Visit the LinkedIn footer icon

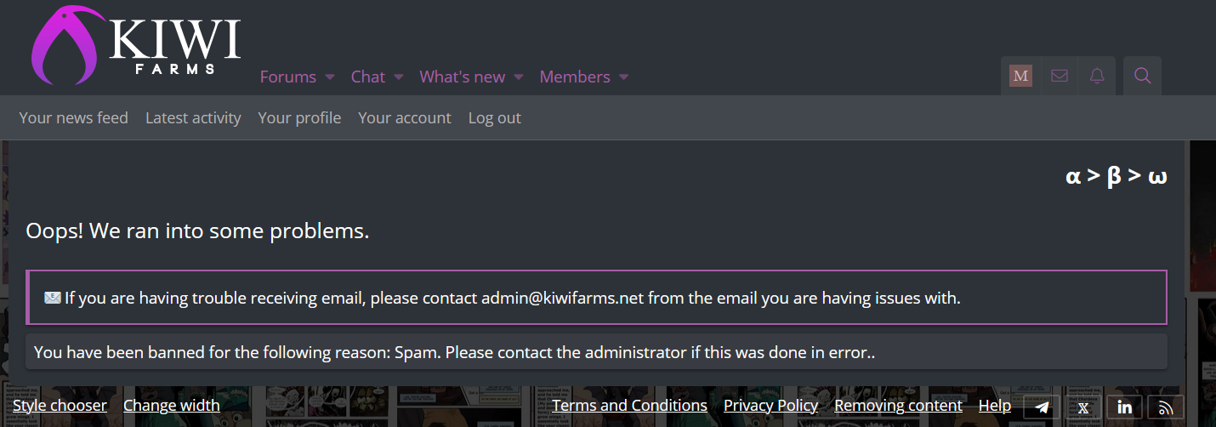pos(1125,407)
